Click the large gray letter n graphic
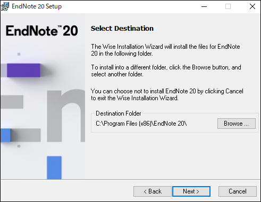The image size is (261, 202). coord(66,116)
